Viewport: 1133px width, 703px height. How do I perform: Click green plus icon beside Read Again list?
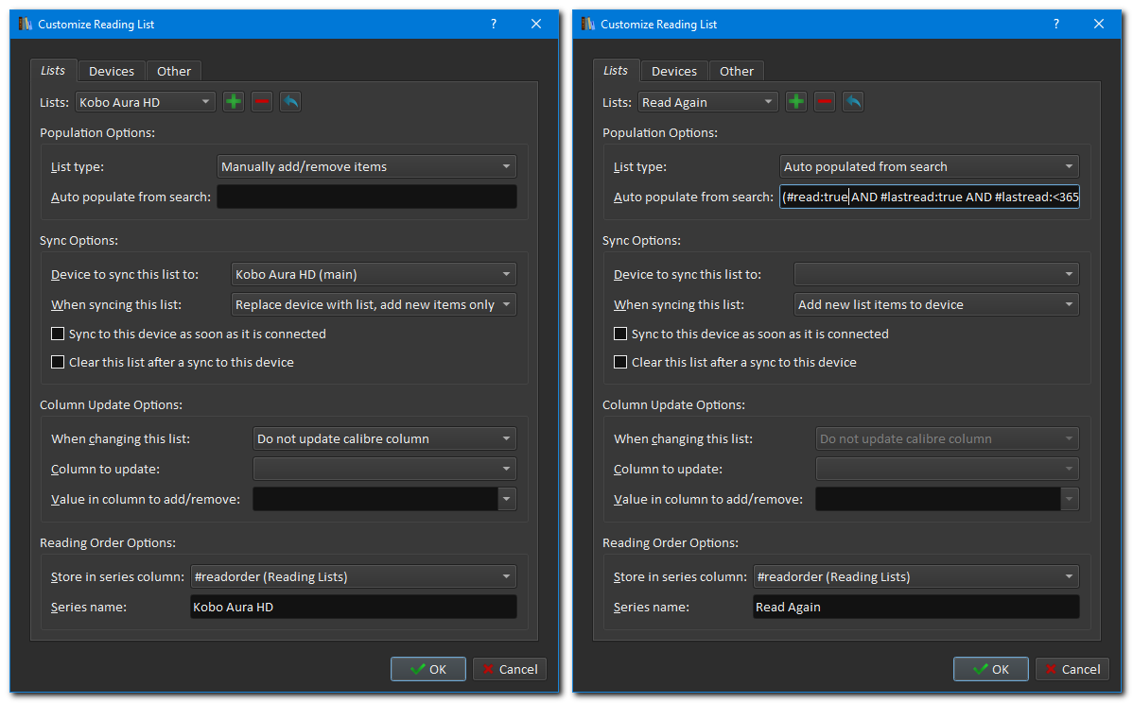[796, 102]
